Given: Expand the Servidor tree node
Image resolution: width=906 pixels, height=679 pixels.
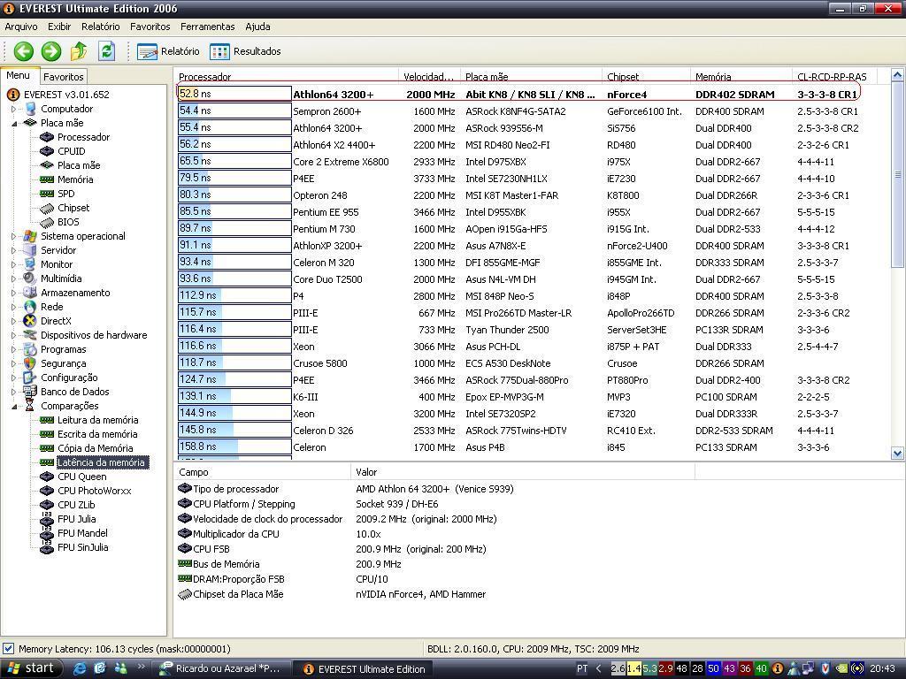Looking at the screenshot, I should pyautogui.click(x=14, y=250).
